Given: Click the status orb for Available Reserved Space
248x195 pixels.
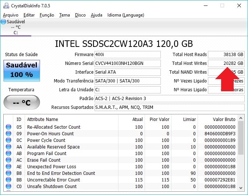Looking at the screenshot, I should 8,147.
